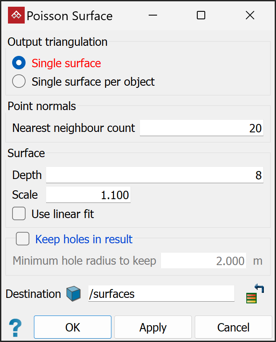Click the Scale value field

88,195
